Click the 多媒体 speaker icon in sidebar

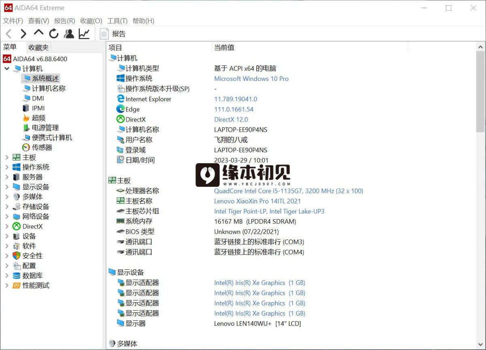coord(16,196)
